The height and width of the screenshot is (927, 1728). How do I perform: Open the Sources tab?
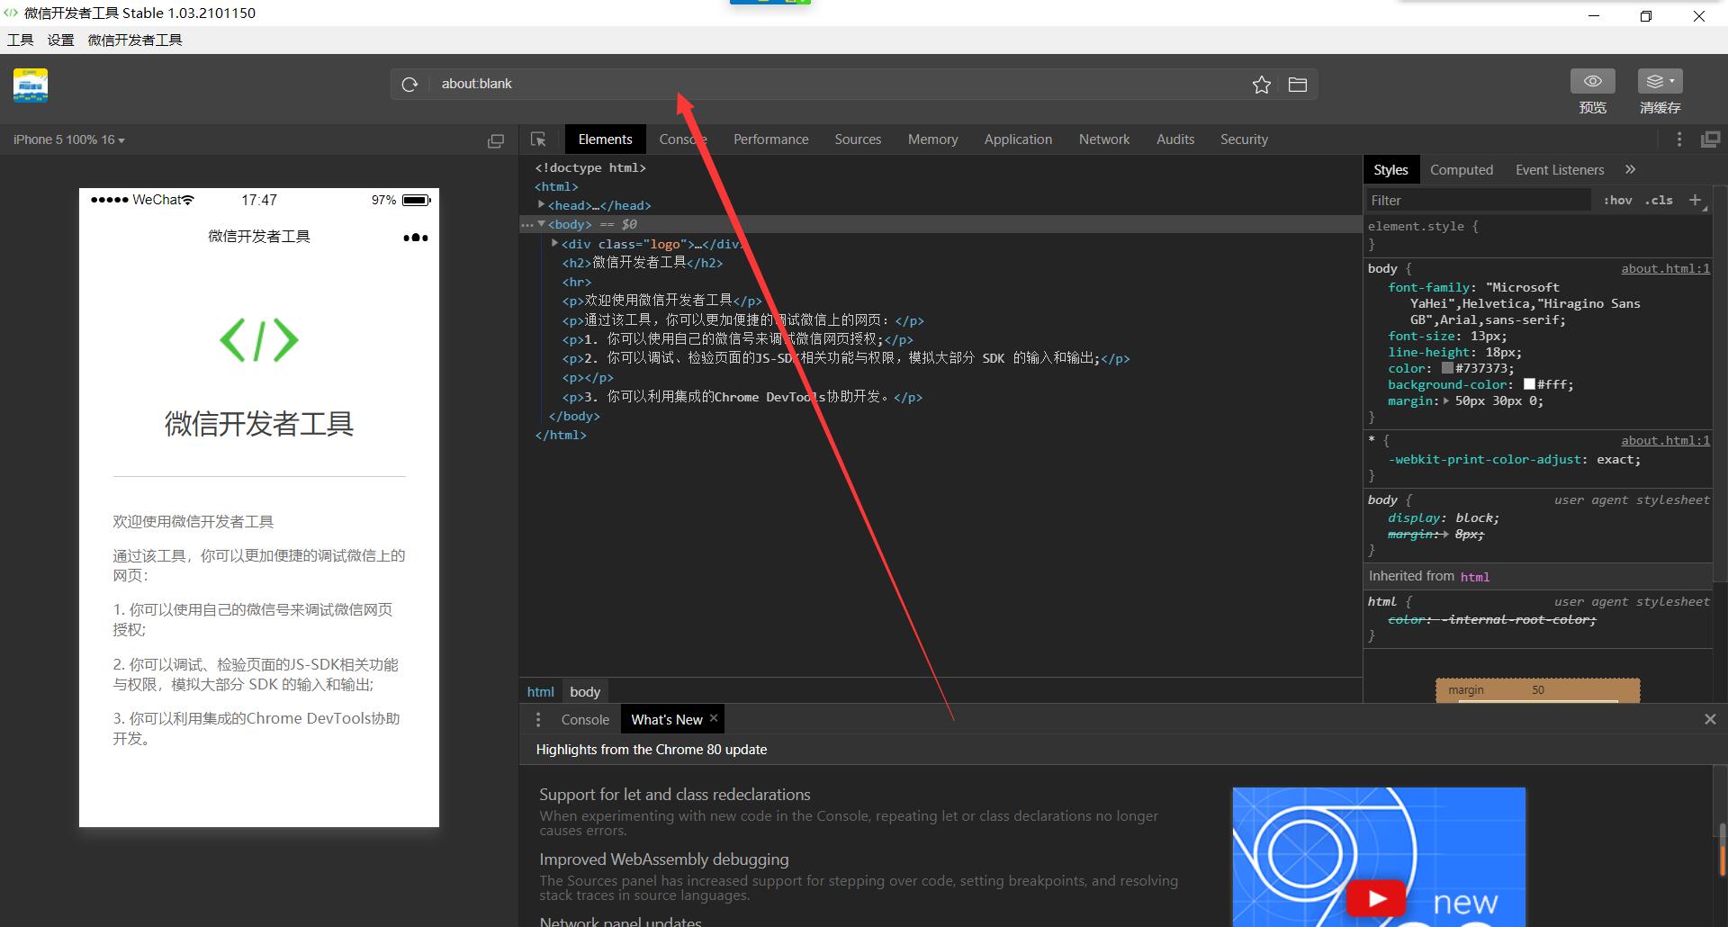pos(858,139)
